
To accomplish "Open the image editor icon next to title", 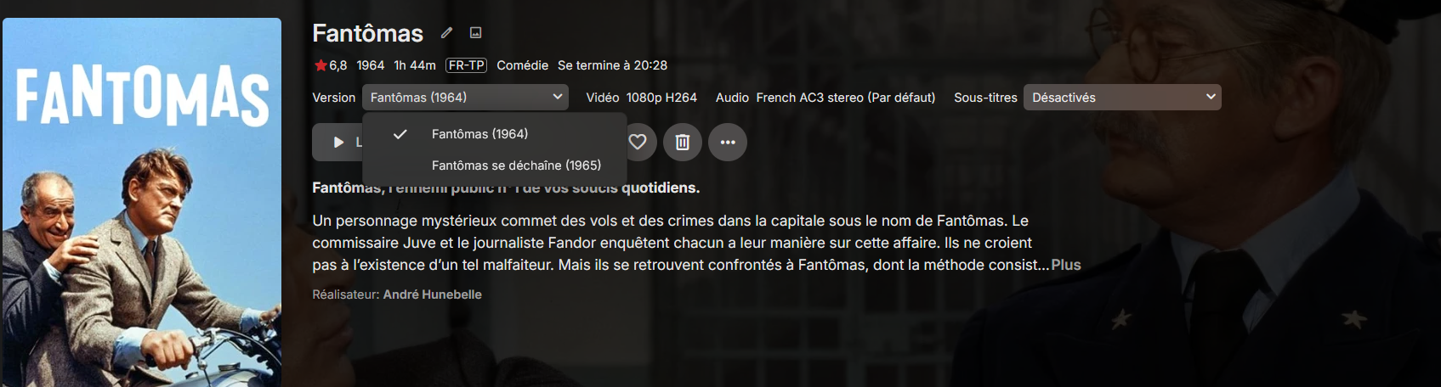I will (x=476, y=33).
